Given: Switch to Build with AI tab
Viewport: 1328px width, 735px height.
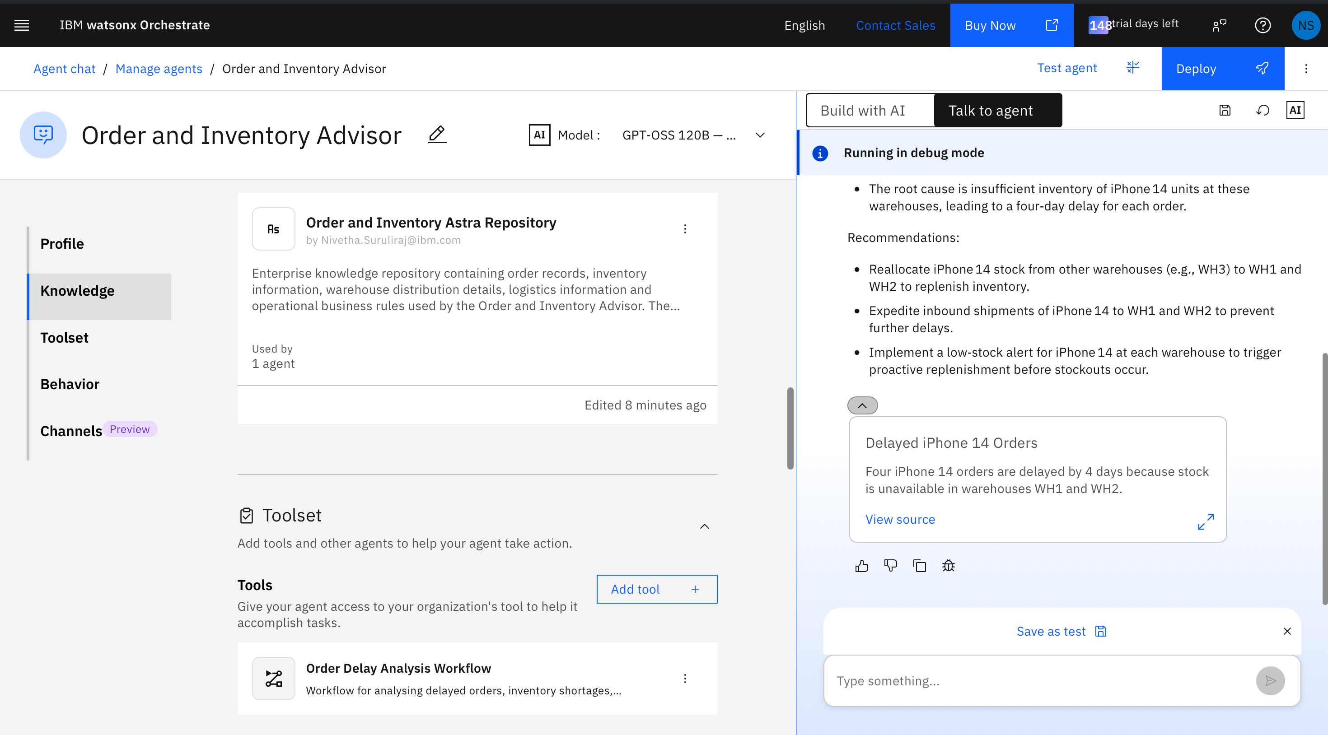Looking at the screenshot, I should pos(870,110).
